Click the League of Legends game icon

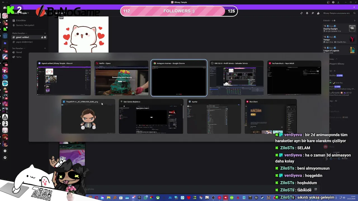coord(352,50)
